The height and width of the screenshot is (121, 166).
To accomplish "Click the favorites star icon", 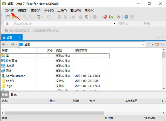I will coord(148,44).
